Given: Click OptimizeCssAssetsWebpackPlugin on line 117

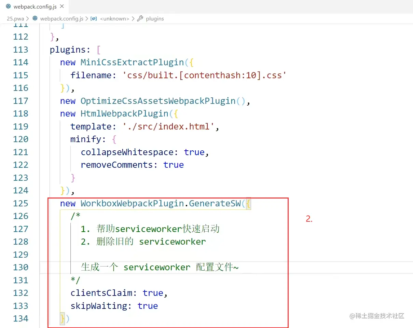Looking at the screenshot, I should pos(158,101).
